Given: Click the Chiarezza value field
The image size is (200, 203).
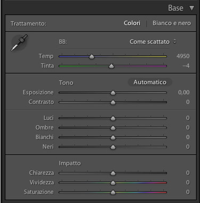Looking at the screenshot, I should tap(188, 173).
